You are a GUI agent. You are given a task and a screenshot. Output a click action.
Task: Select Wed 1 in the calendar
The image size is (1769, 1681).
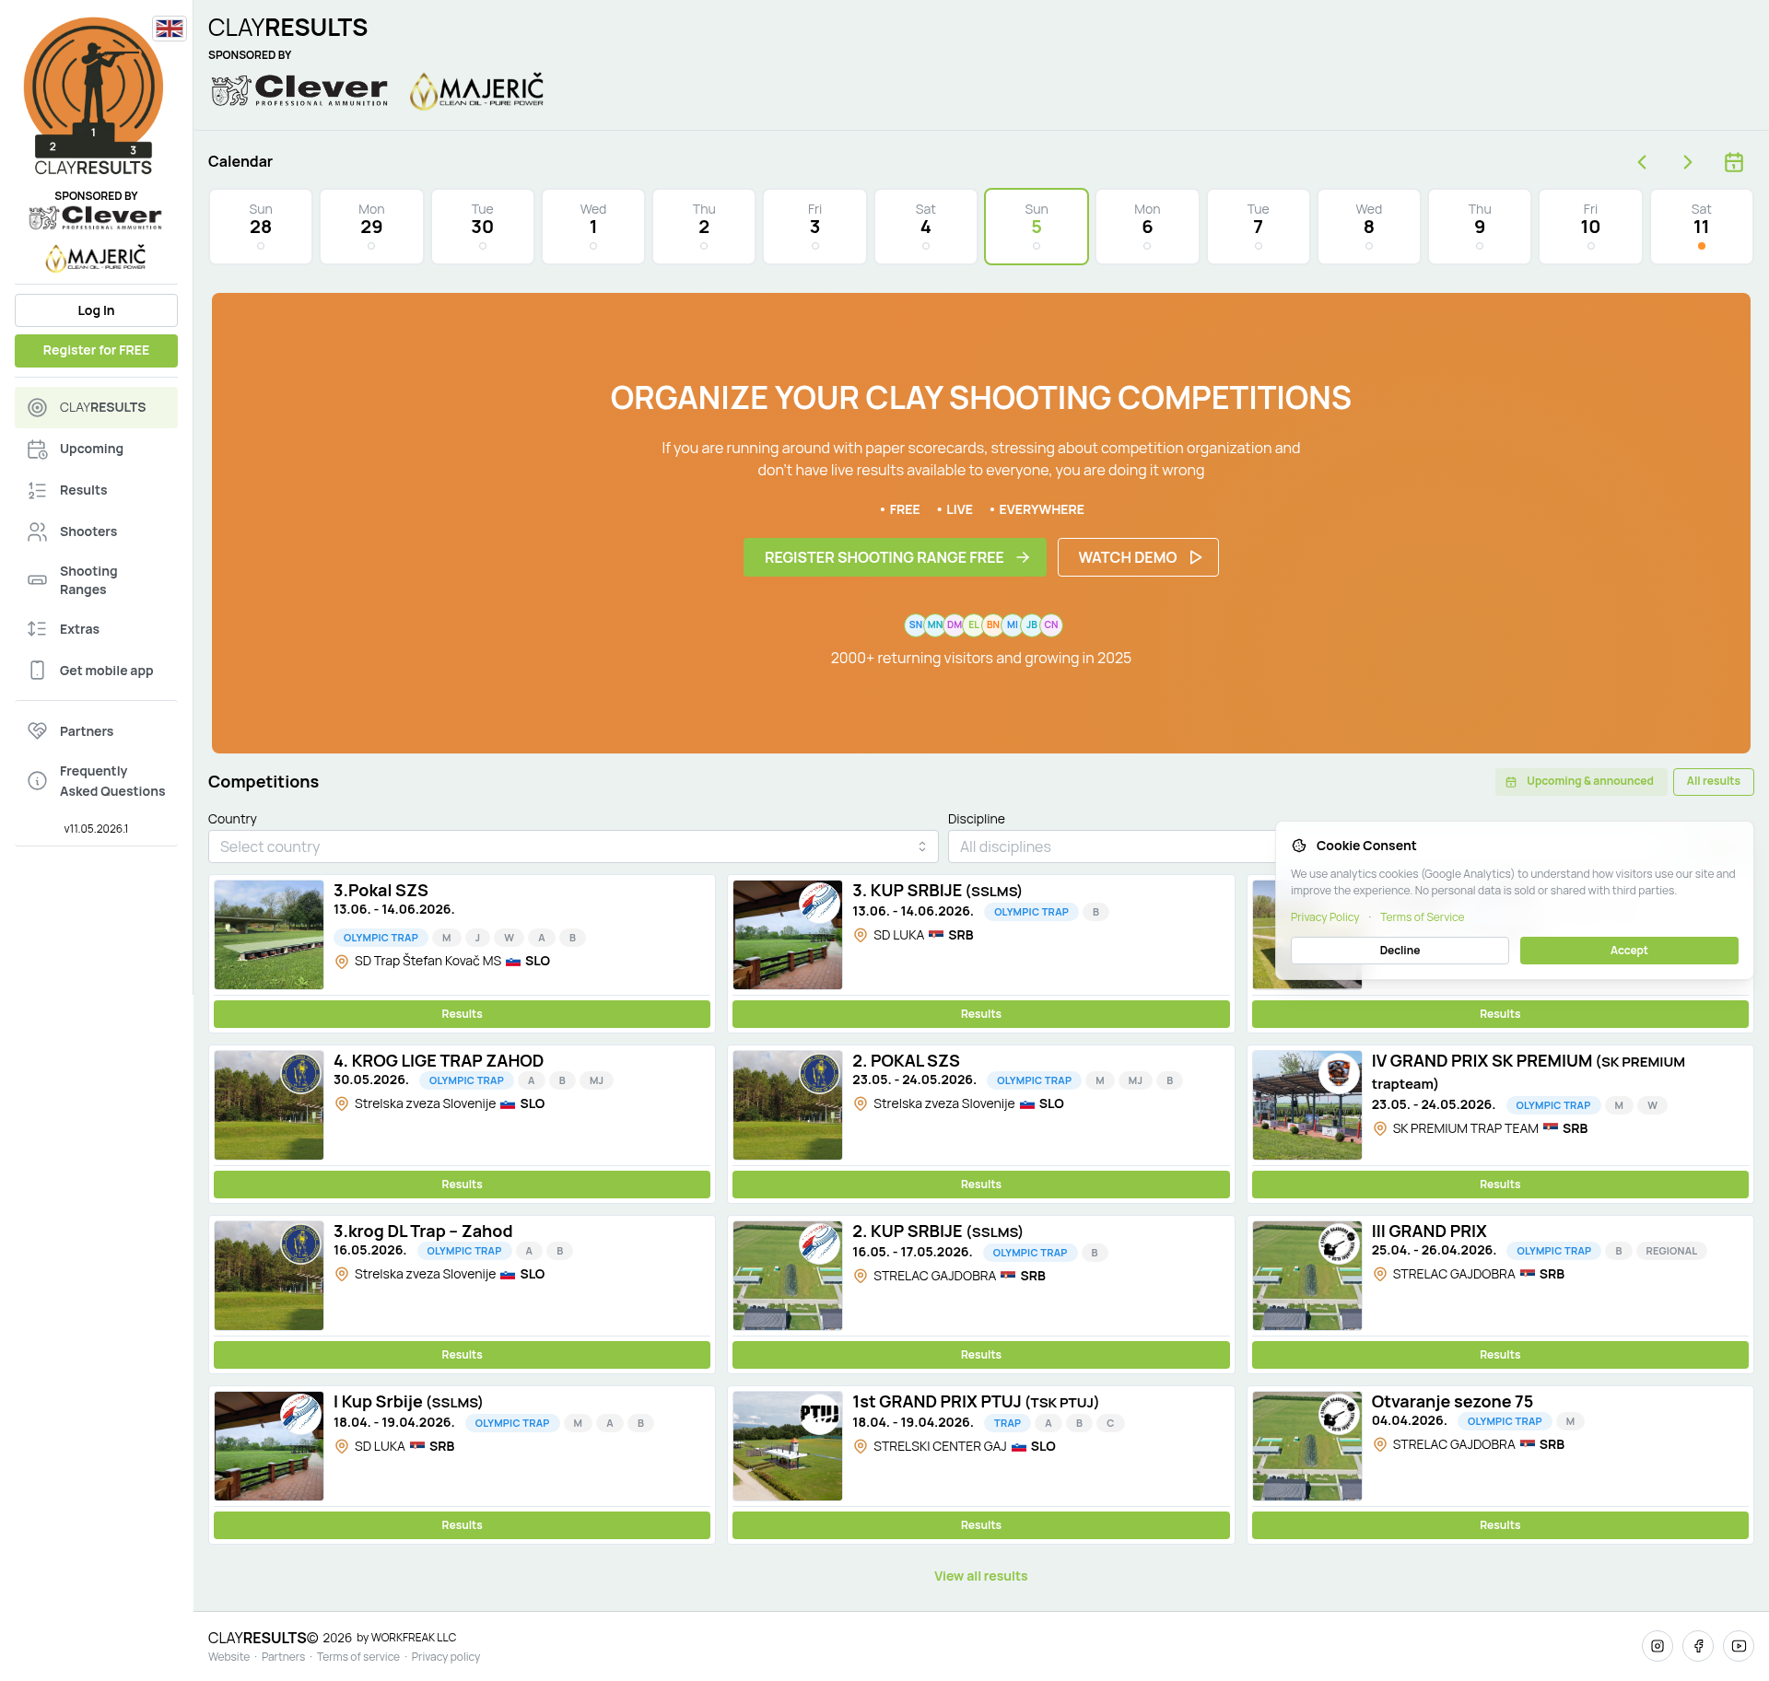coord(592,228)
